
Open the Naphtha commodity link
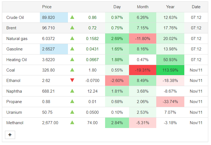tap(14, 91)
